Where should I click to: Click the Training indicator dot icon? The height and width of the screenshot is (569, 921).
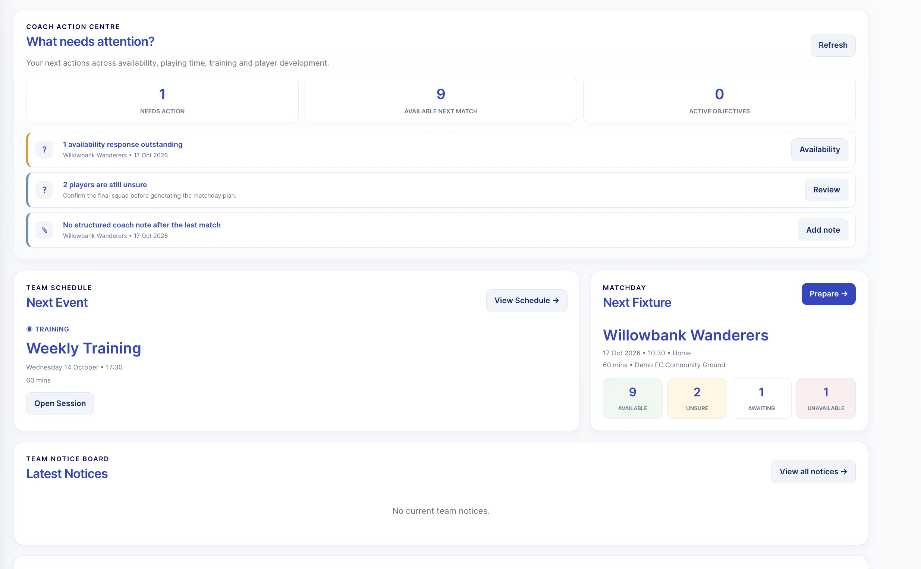pyautogui.click(x=29, y=329)
